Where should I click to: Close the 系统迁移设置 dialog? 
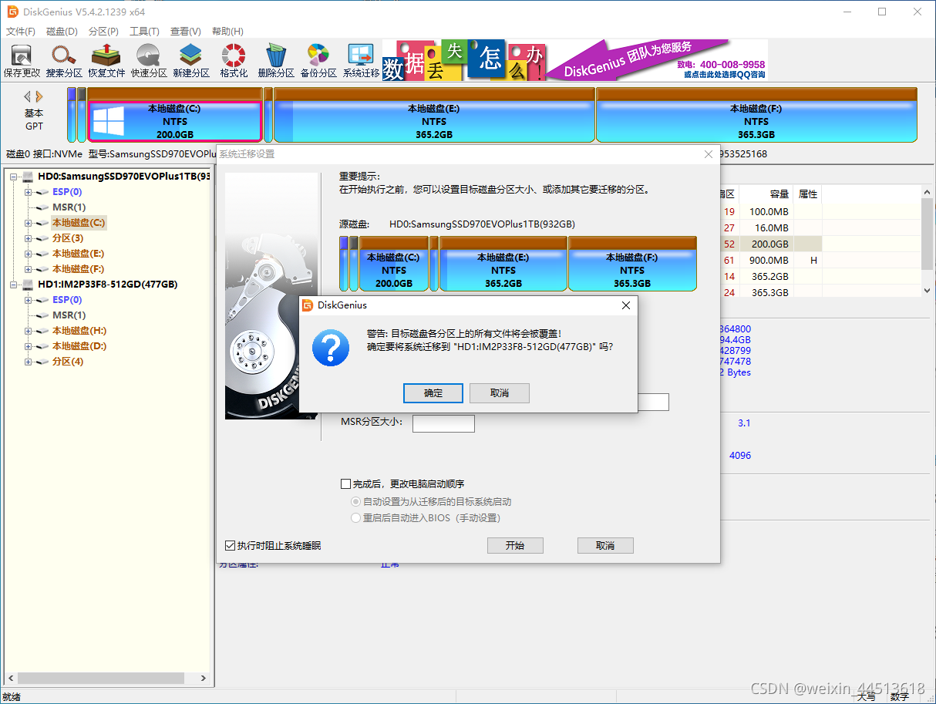coord(709,154)
